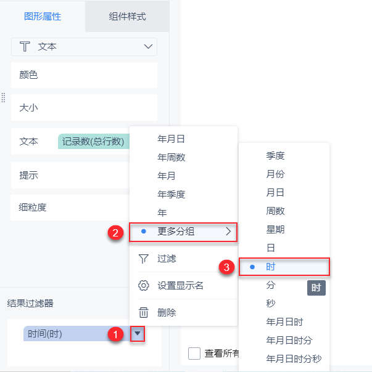The image size is (372, 372).
Task: Click the 记录数(总行数) field pill
Action: tap(93, 142)
